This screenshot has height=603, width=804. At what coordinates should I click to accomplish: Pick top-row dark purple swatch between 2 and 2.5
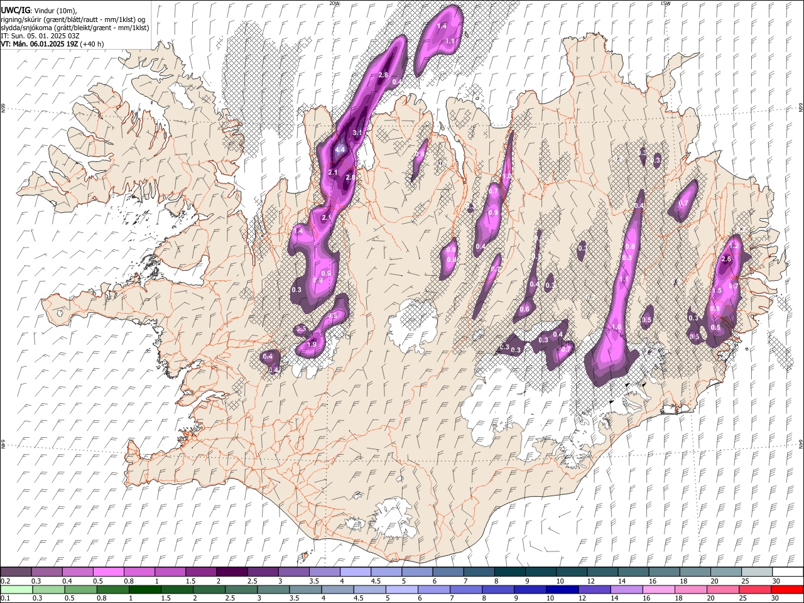point(232,572)
